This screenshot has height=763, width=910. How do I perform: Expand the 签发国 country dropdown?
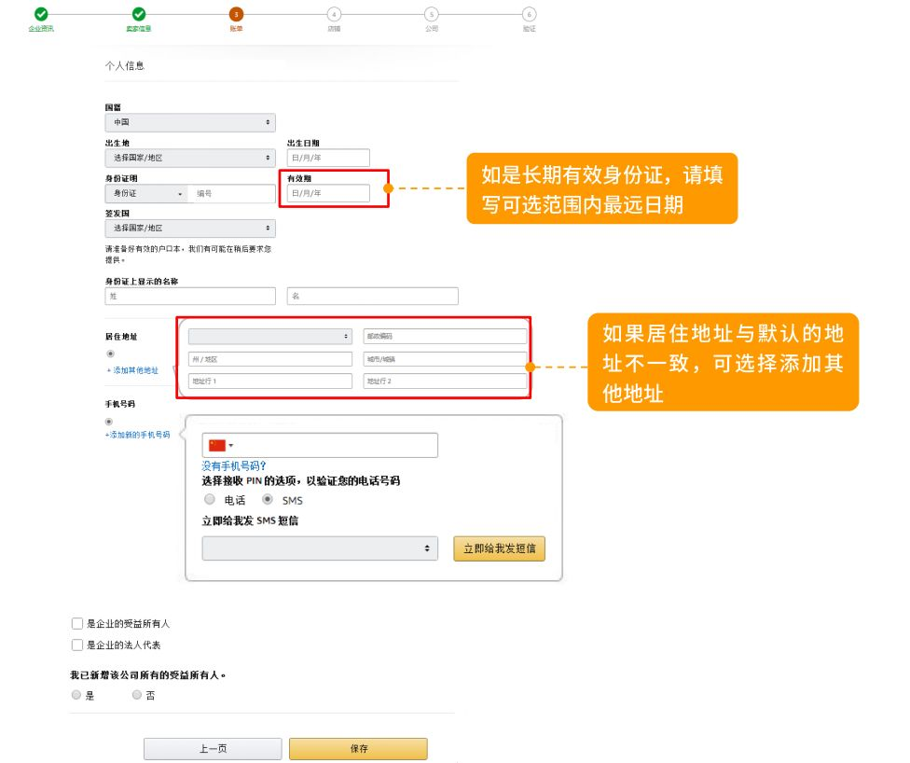pos(190,228)
